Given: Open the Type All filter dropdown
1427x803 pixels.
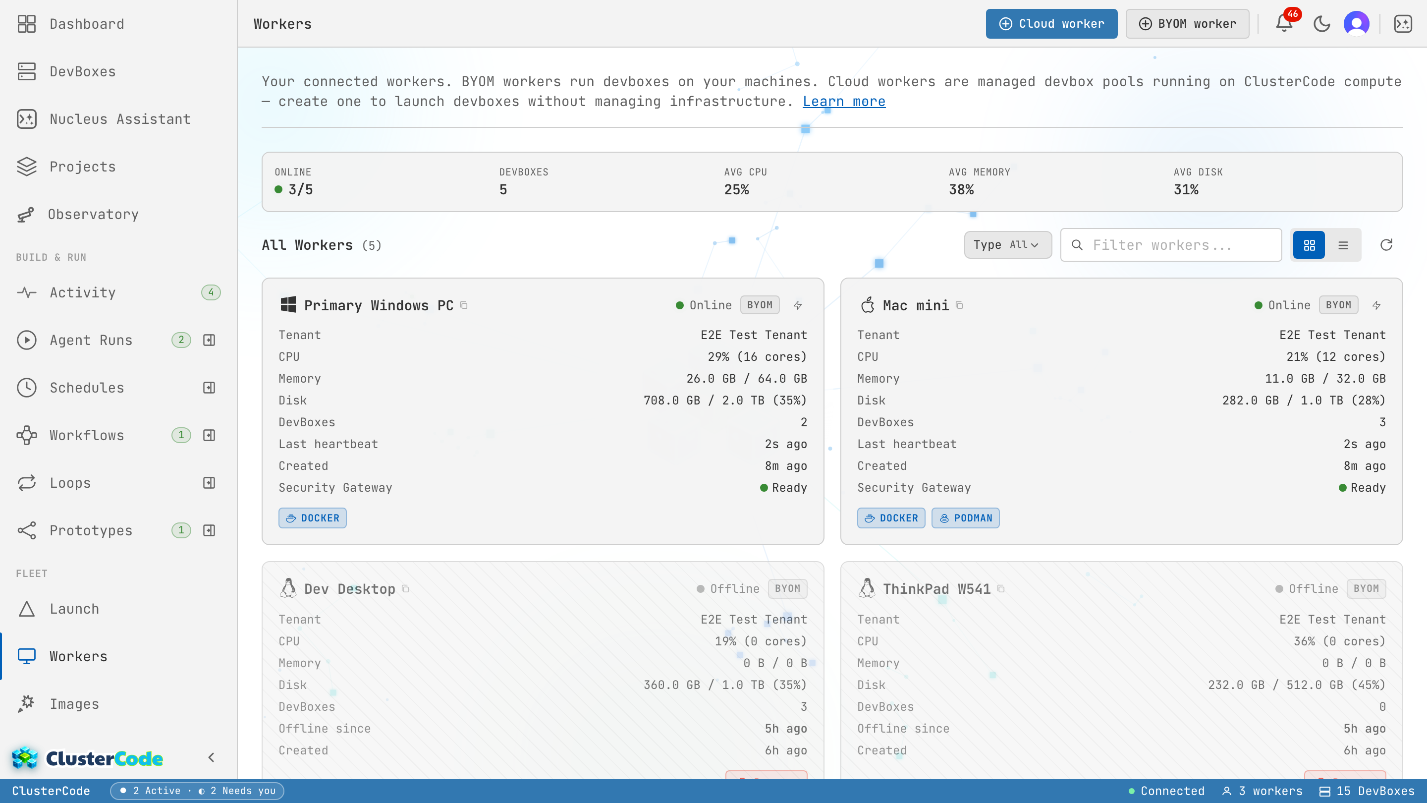Looking at the screenshot, I should pos(1008,245).
